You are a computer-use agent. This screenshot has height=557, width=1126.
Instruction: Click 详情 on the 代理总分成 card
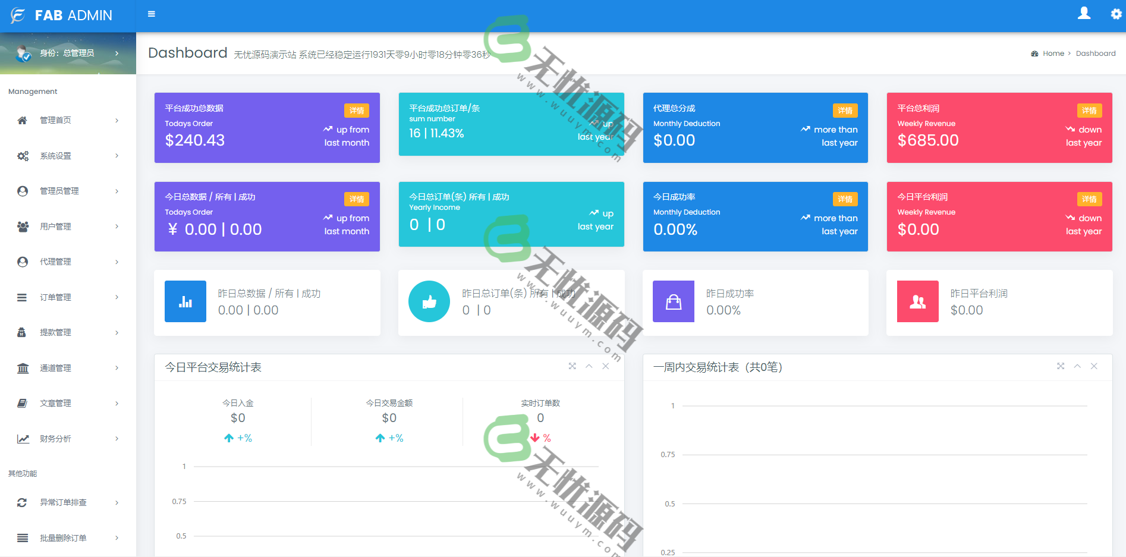coord(845,111)
